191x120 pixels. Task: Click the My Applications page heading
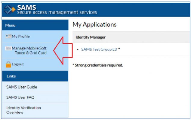point(94,25)
